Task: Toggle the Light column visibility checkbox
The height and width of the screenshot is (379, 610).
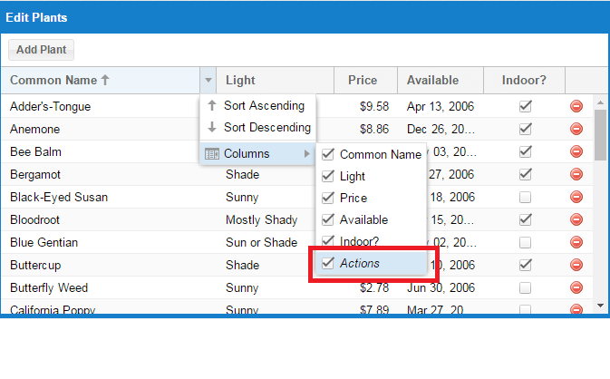Action: click(328, 176)
